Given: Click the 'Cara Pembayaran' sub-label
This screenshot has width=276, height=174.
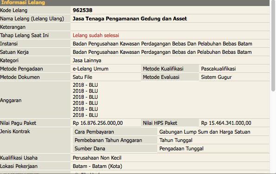Looking at the screenshot, I should click(94, 132).
